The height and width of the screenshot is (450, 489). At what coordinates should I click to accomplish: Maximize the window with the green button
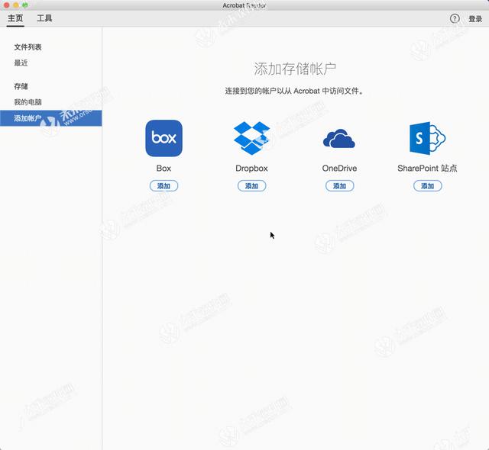tap(25, 5)
